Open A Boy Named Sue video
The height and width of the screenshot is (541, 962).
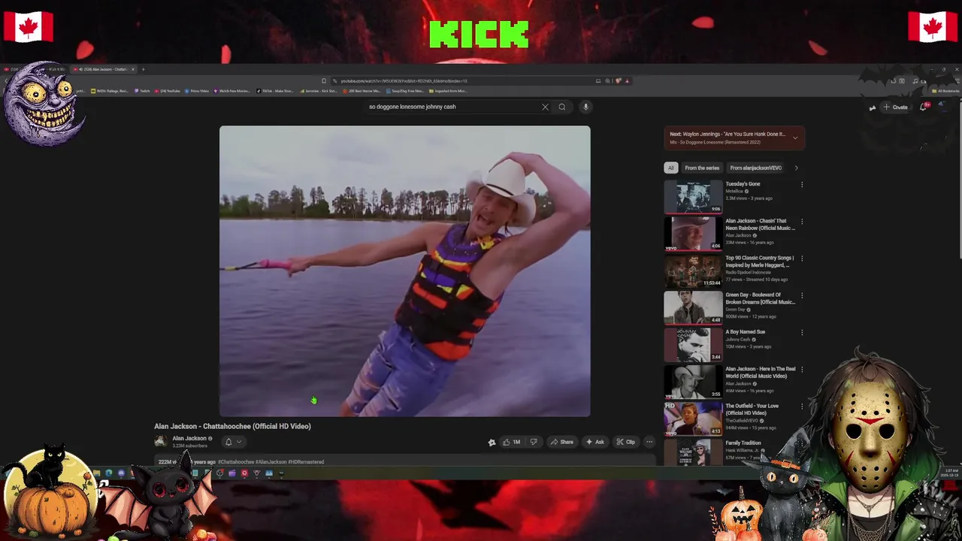693,344
